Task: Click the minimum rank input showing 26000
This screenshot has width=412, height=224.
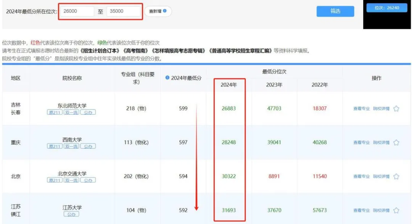Action: point(77,11)
